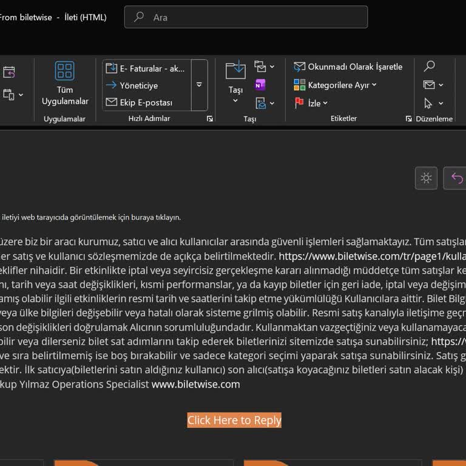Click the Okunmadı envelope icon

click(x=299, y=67)
